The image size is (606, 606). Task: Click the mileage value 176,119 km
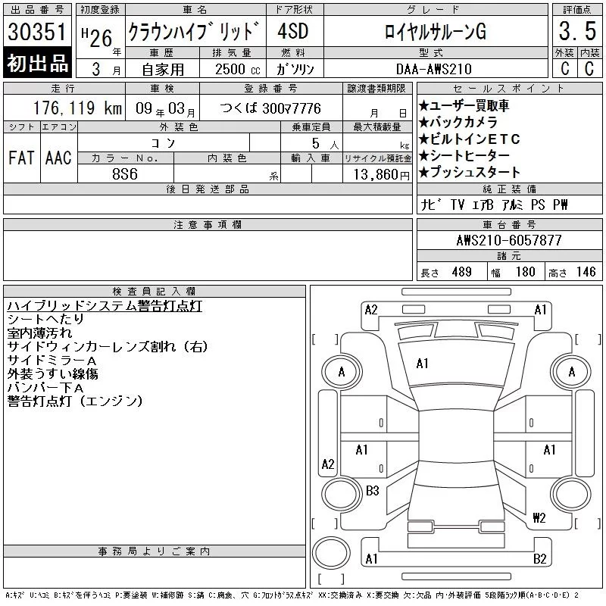[77, 108]
